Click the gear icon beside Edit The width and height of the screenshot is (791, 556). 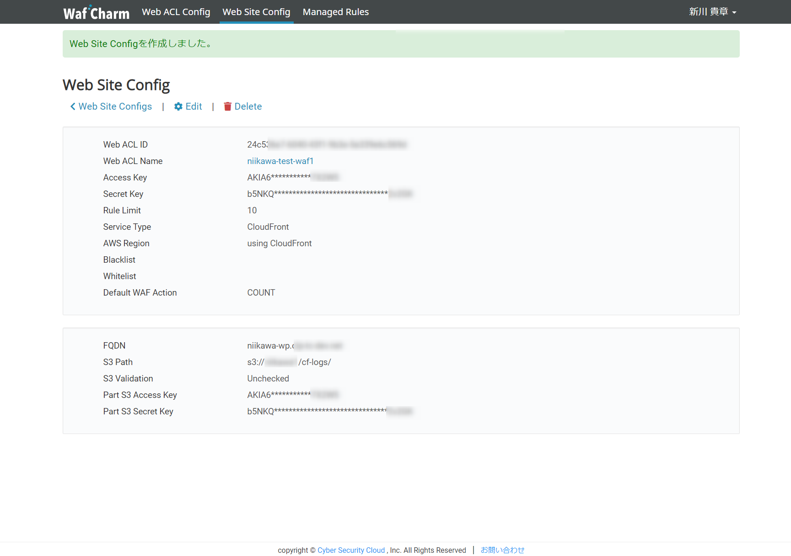click(178, 106)
